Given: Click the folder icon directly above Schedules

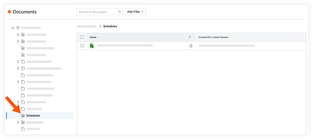Looking at the screenshot, I should click(x=23, y=109).
